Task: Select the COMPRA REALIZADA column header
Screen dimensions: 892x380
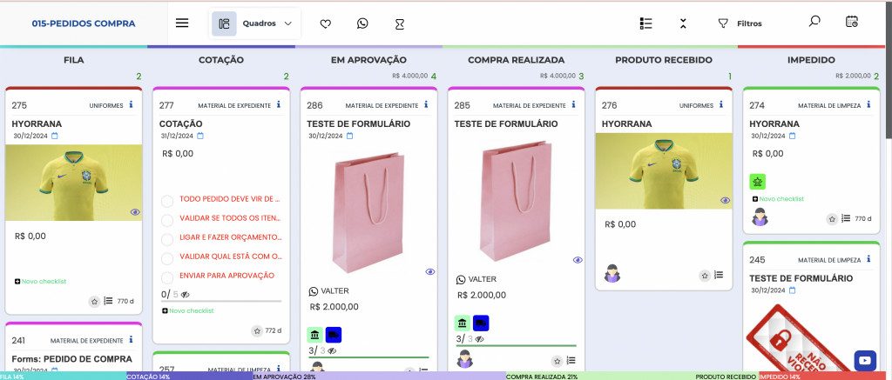Action: (x=516, y=60)
